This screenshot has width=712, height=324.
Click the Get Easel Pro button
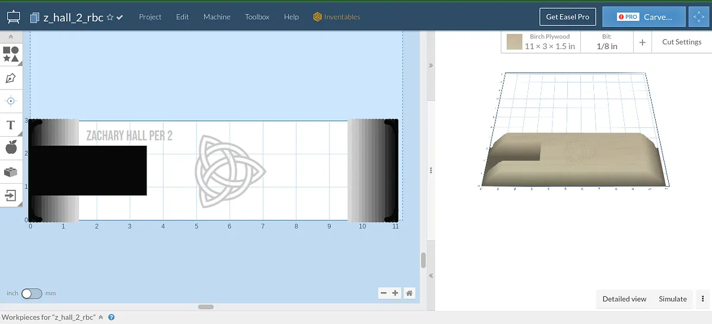coord(567,17)
